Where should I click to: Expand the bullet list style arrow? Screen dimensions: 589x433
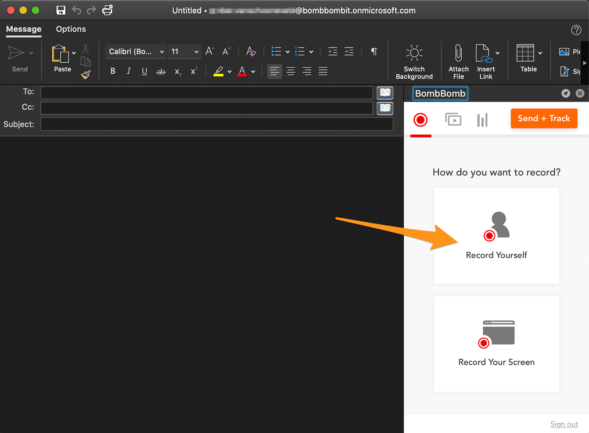coord(288,52)
